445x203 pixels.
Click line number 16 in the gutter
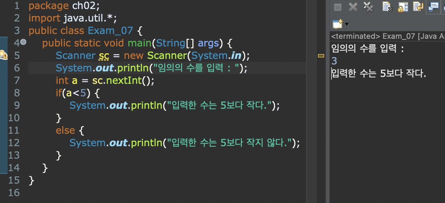pos(14,193)
